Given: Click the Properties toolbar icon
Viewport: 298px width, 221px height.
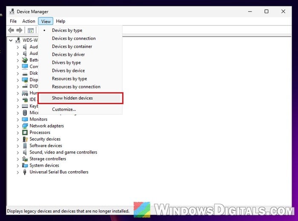Looking at the screenshot, I should [31, 30].
